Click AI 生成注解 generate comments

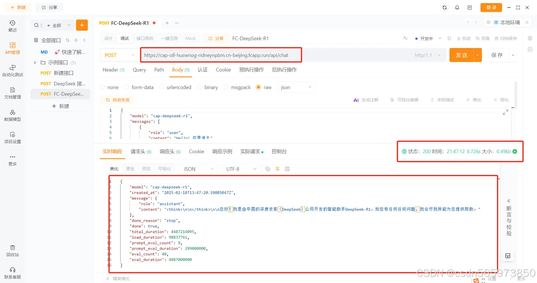click(366, 100)
